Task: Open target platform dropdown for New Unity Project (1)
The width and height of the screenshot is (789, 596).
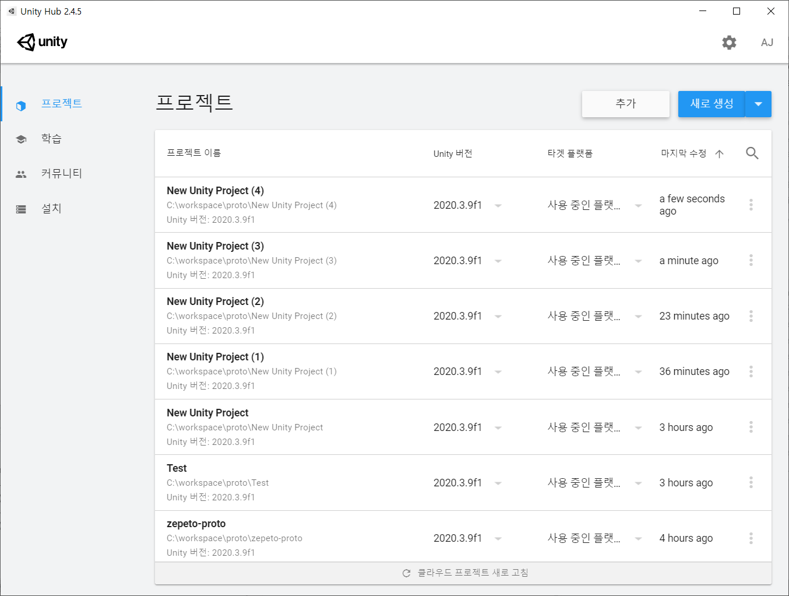Action: [x=638, y=372]
